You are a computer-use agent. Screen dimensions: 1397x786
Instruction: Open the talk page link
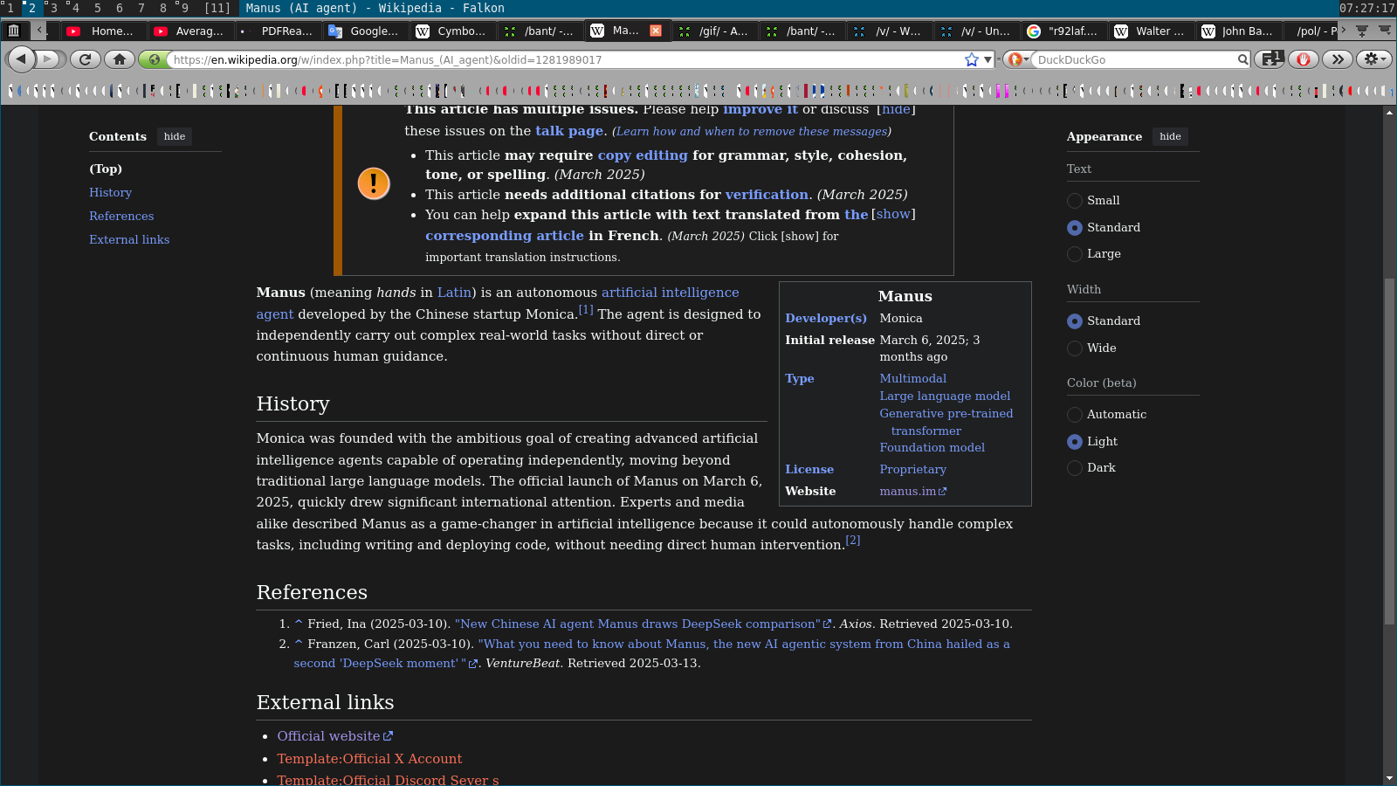pyautogui.click(x=569, y=131)
